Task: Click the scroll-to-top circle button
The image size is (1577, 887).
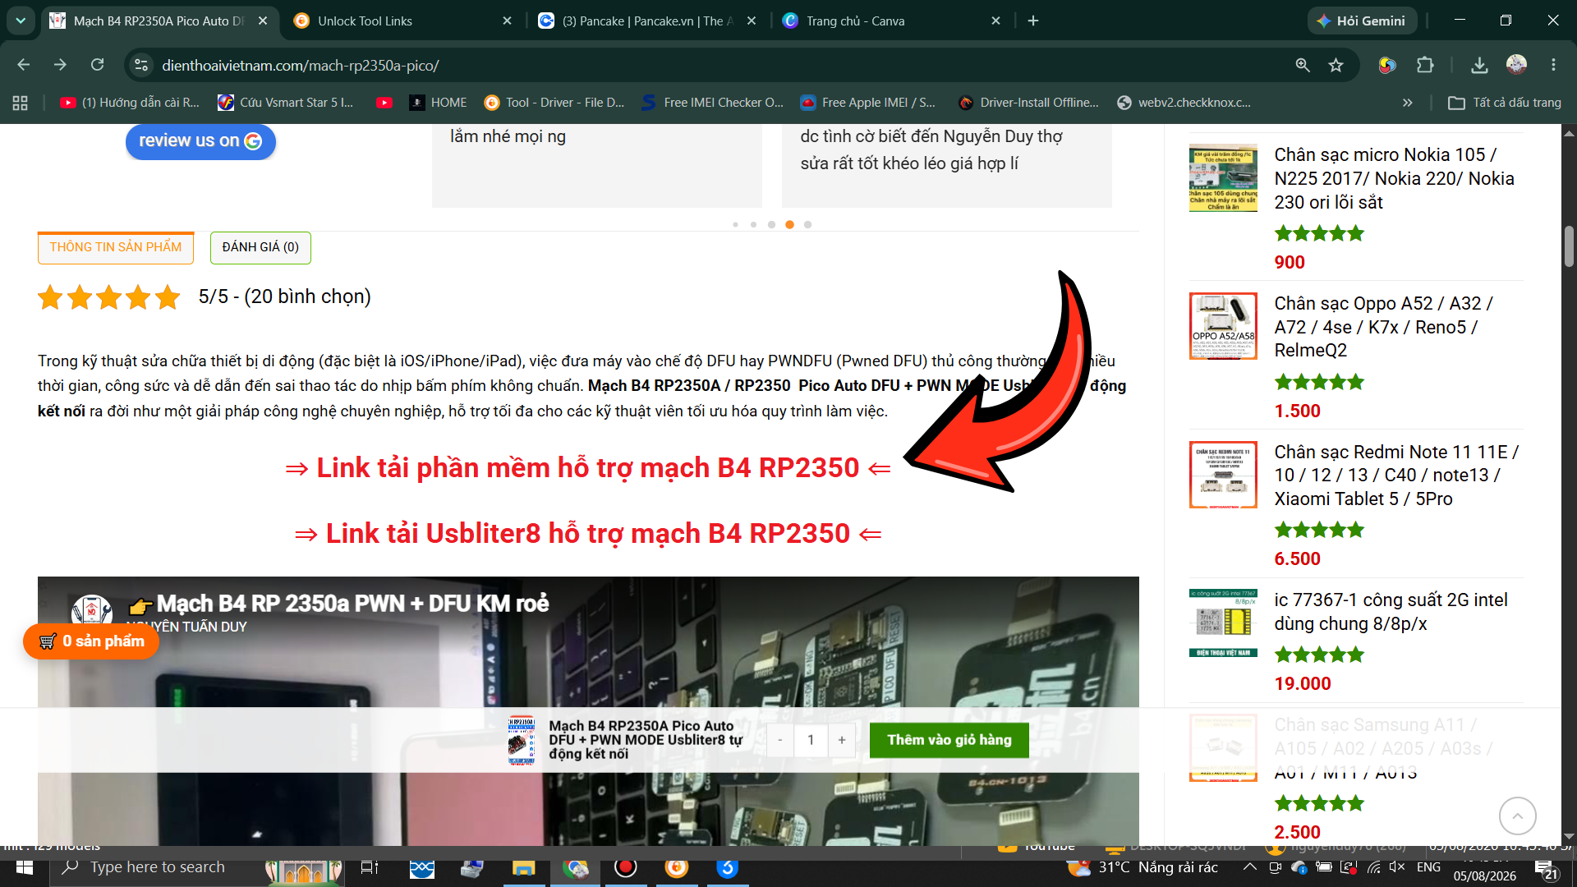Action: tap(1517, 816)
